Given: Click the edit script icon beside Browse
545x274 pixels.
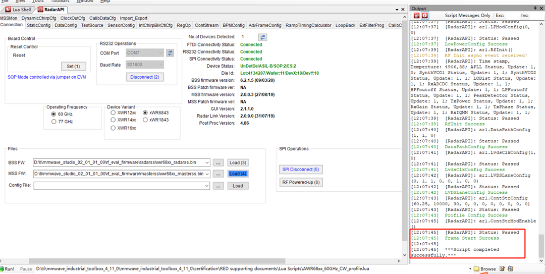Looking at the screenshot, I should pos(502,269).
